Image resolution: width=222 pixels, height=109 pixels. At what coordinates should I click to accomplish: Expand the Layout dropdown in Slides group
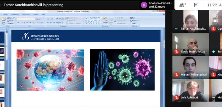11,18
